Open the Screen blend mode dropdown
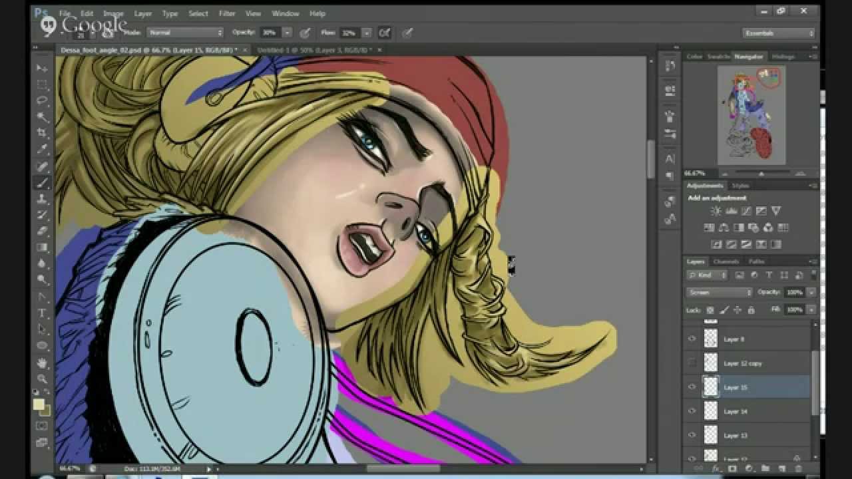The width and height of the screenshot is (852, 479). tap(719, 292)
